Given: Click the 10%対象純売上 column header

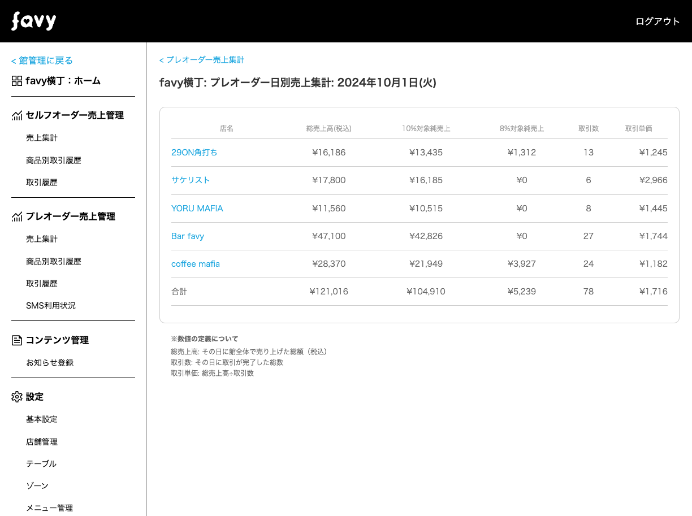Looking at the screenshot, I should point(426,129).
